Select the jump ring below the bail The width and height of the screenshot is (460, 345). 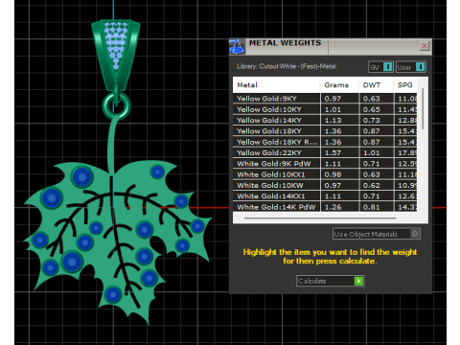[116, 105]
